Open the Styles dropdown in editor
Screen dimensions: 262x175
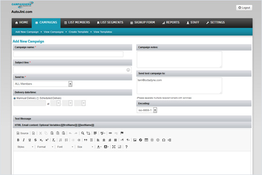pos(26,147)
